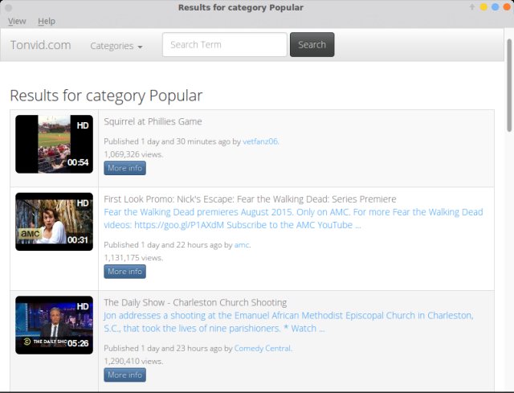Open the Help menu
514x393 pixels.
[47, 22]
